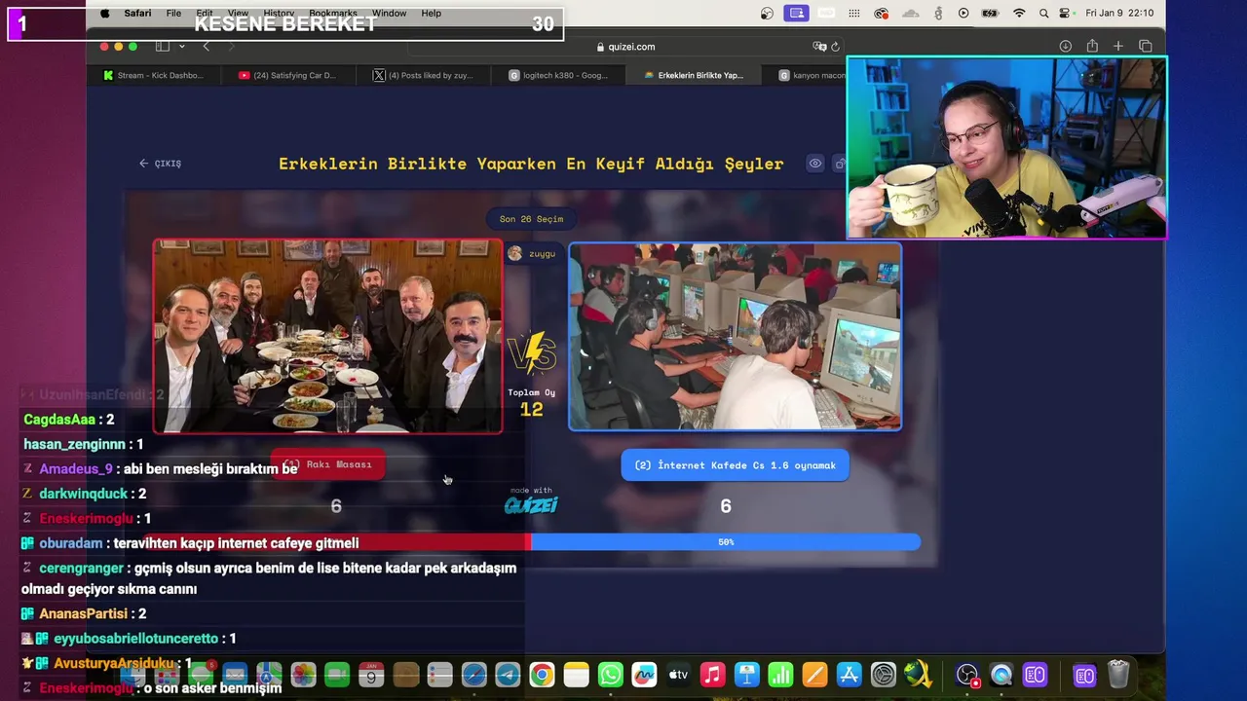Click the blue 50% vote bar
The height and width of the screenshot is (701, 1247).
pyautogui.click(x=726, y=542)
